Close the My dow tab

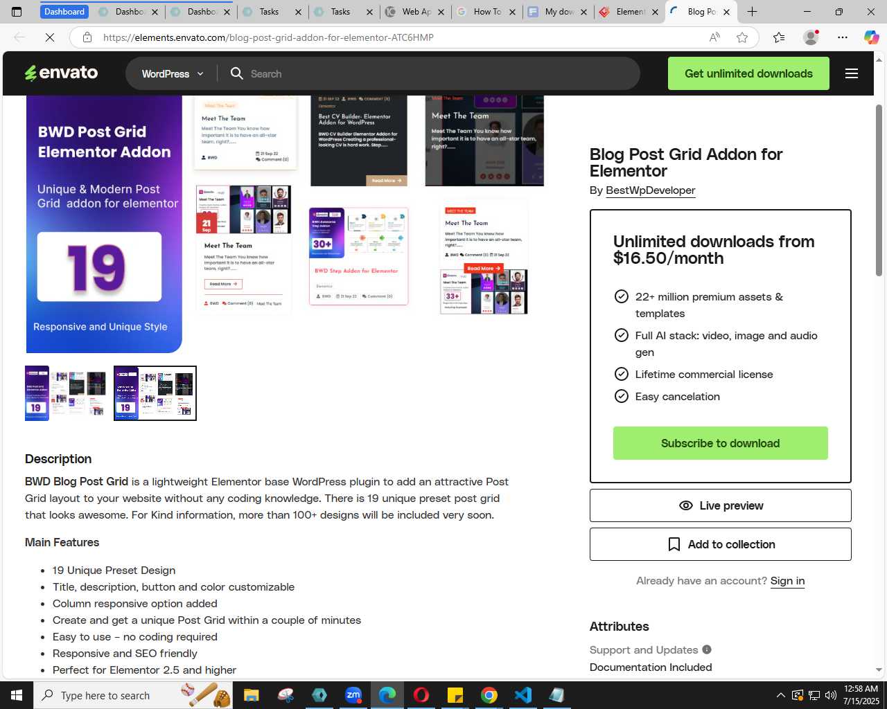(x=583, y=12)
